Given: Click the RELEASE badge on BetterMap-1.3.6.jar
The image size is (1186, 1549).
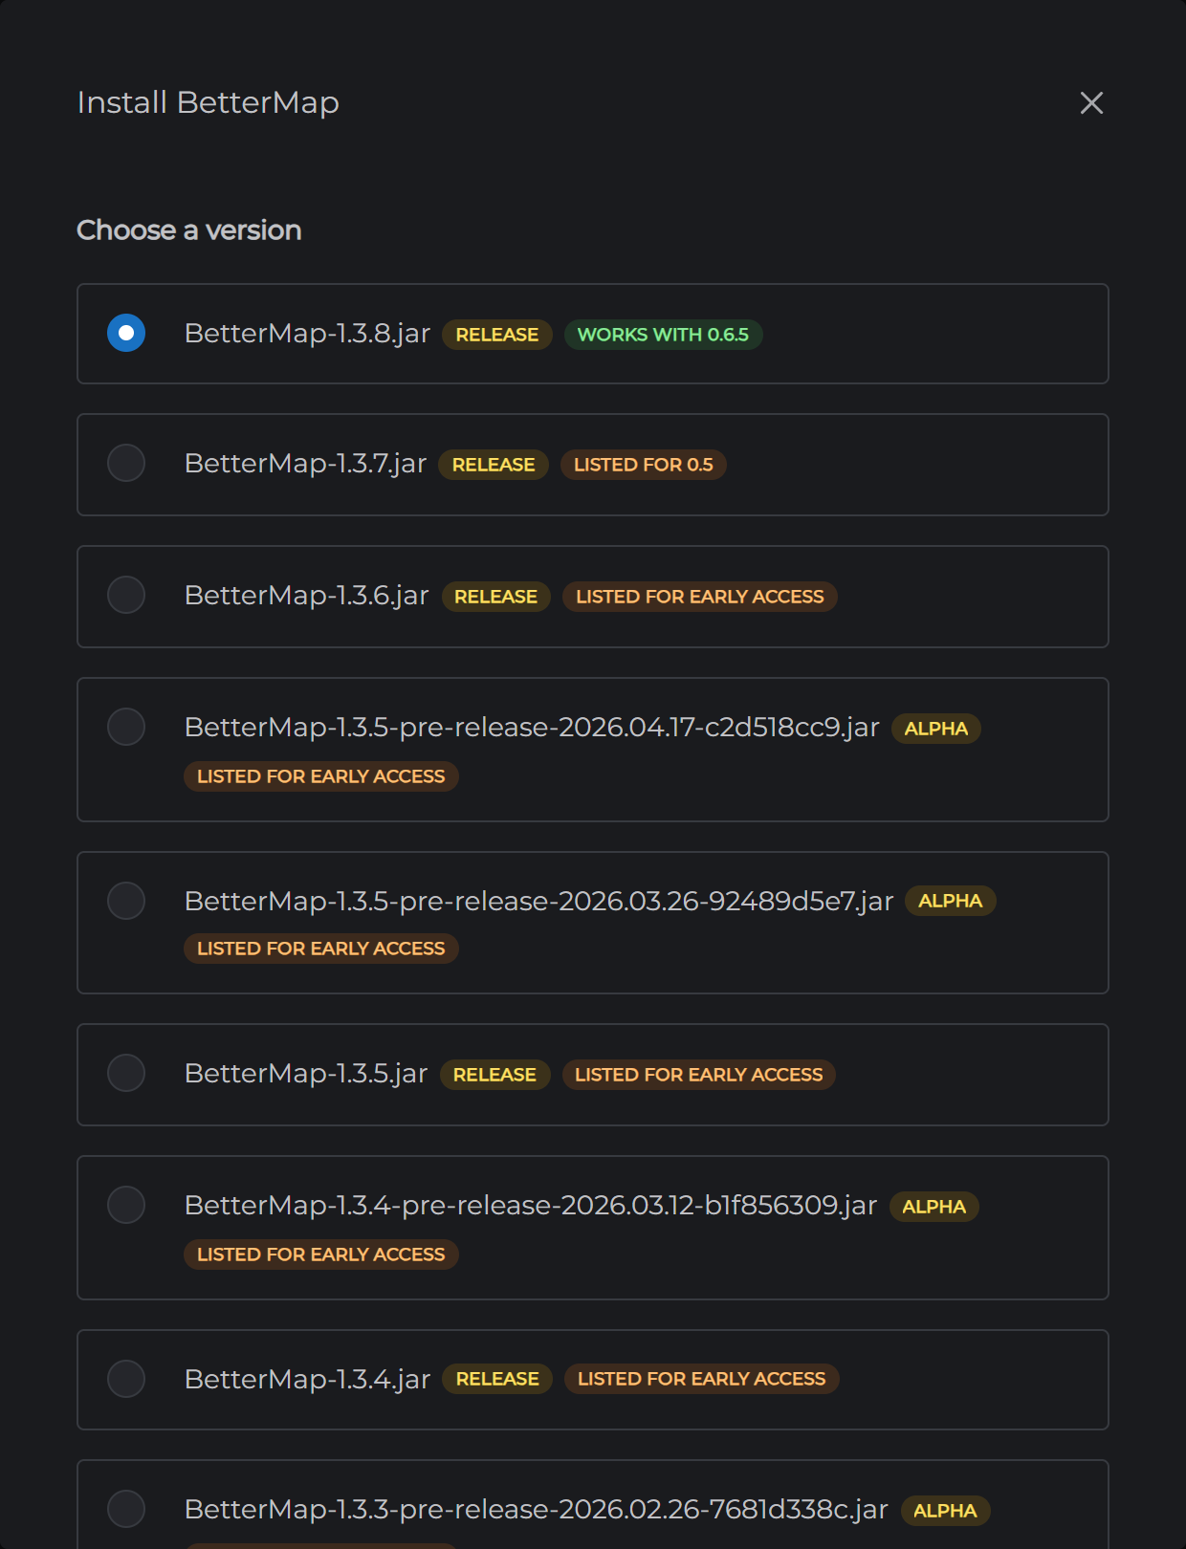Looking at the screenshot, I should click(x=495, y=597).
